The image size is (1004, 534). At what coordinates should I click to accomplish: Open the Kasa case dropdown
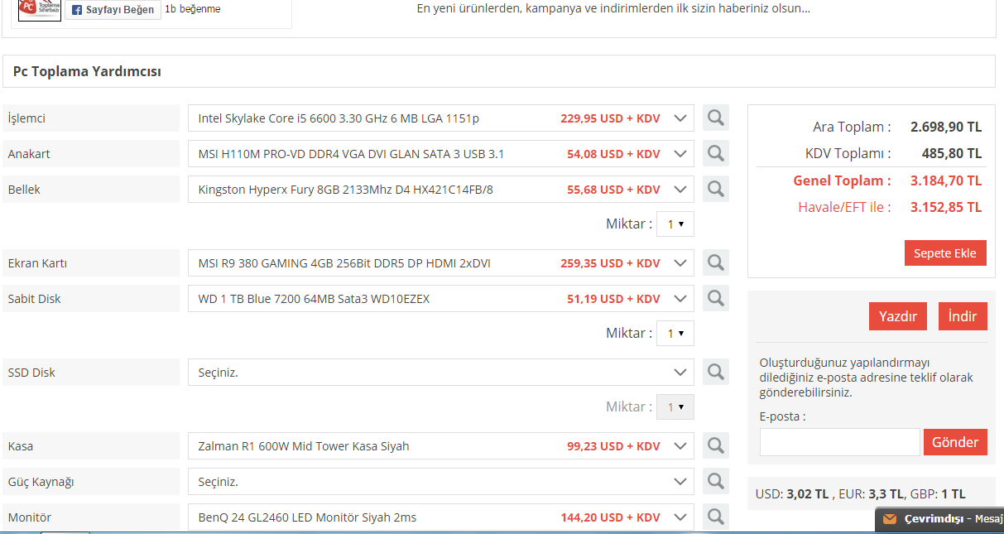[441, 446]
